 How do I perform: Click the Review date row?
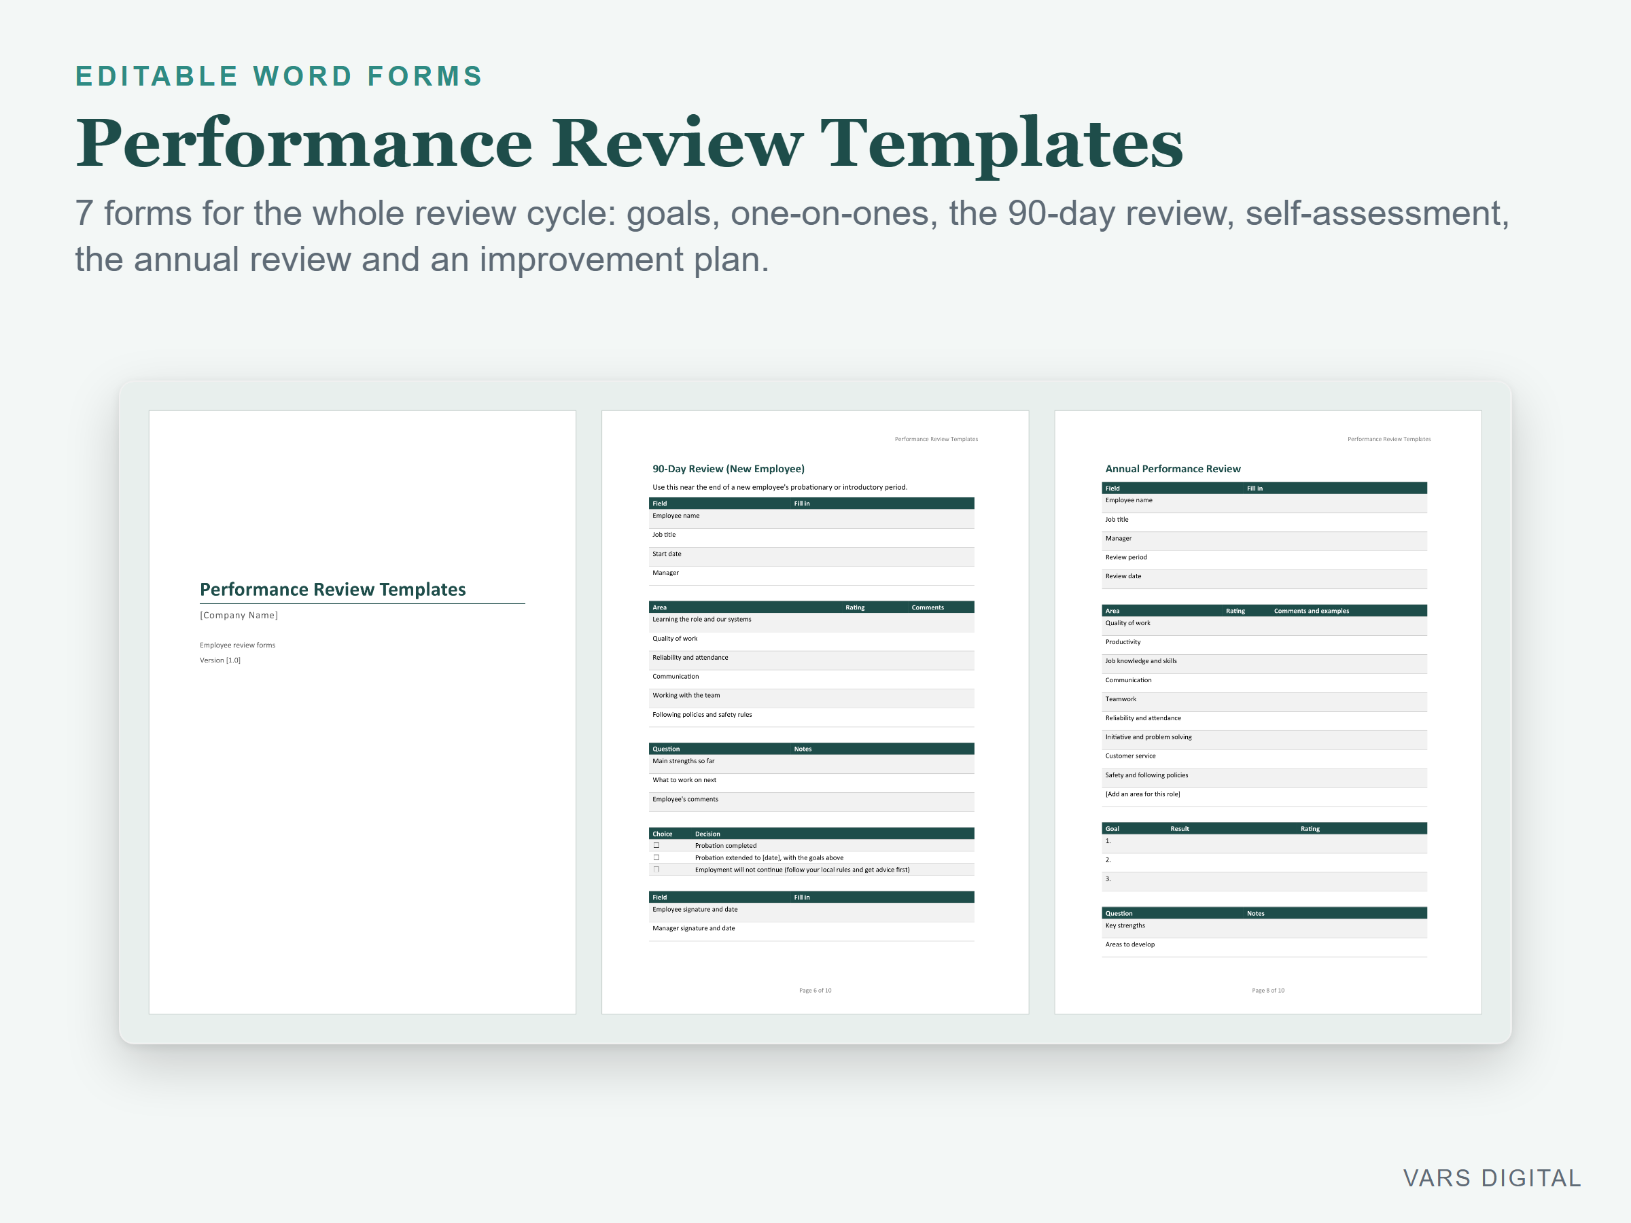(1264, 580)
